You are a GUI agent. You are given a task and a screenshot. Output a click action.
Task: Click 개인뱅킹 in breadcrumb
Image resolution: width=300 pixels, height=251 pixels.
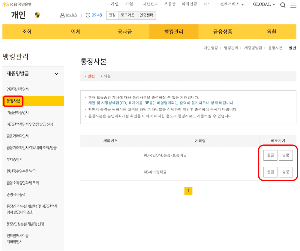pyautogui.click(x=211, y=48)
